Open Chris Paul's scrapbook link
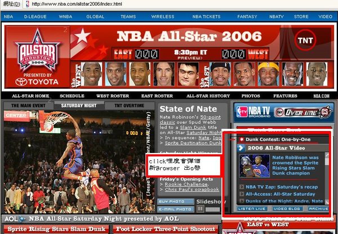 [x=192, y=190]
